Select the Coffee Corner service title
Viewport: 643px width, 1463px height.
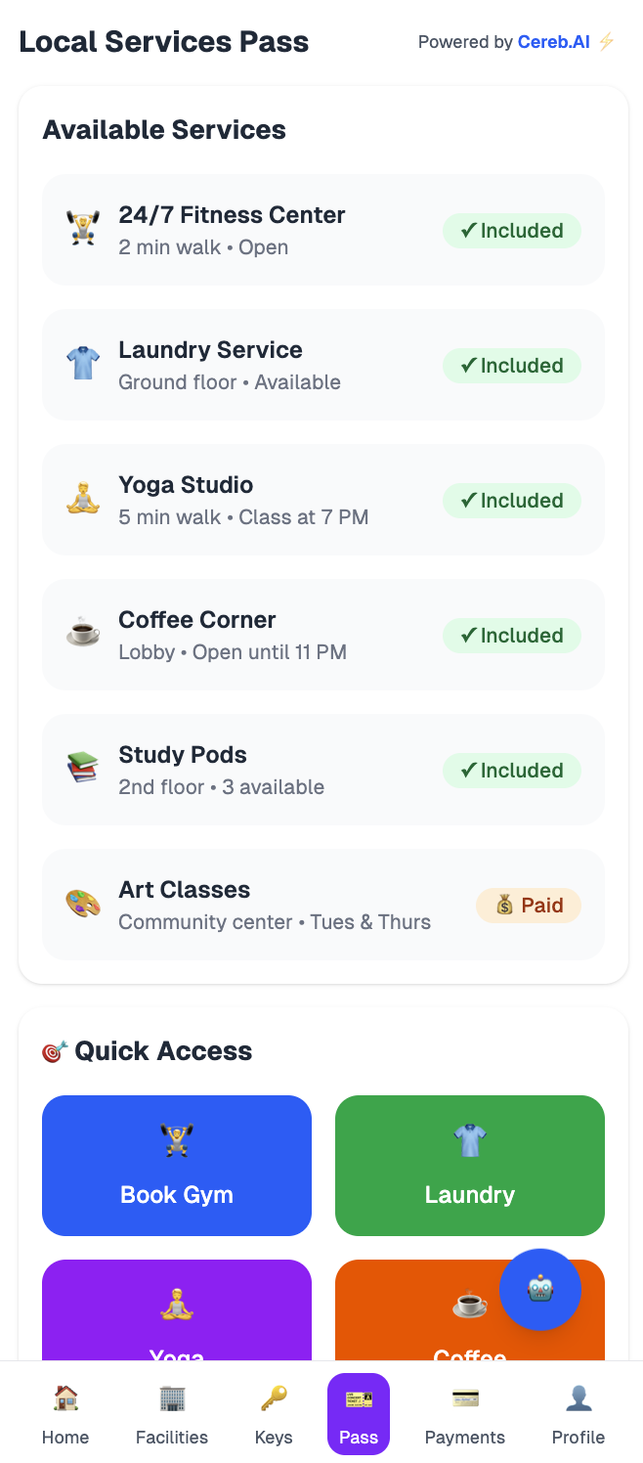click(197, 620)
